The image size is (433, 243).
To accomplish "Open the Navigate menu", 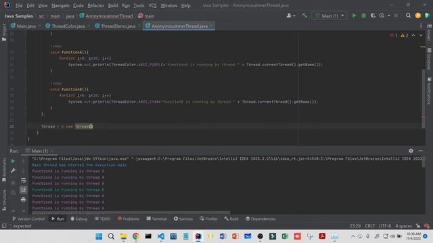I will (60, 5).
